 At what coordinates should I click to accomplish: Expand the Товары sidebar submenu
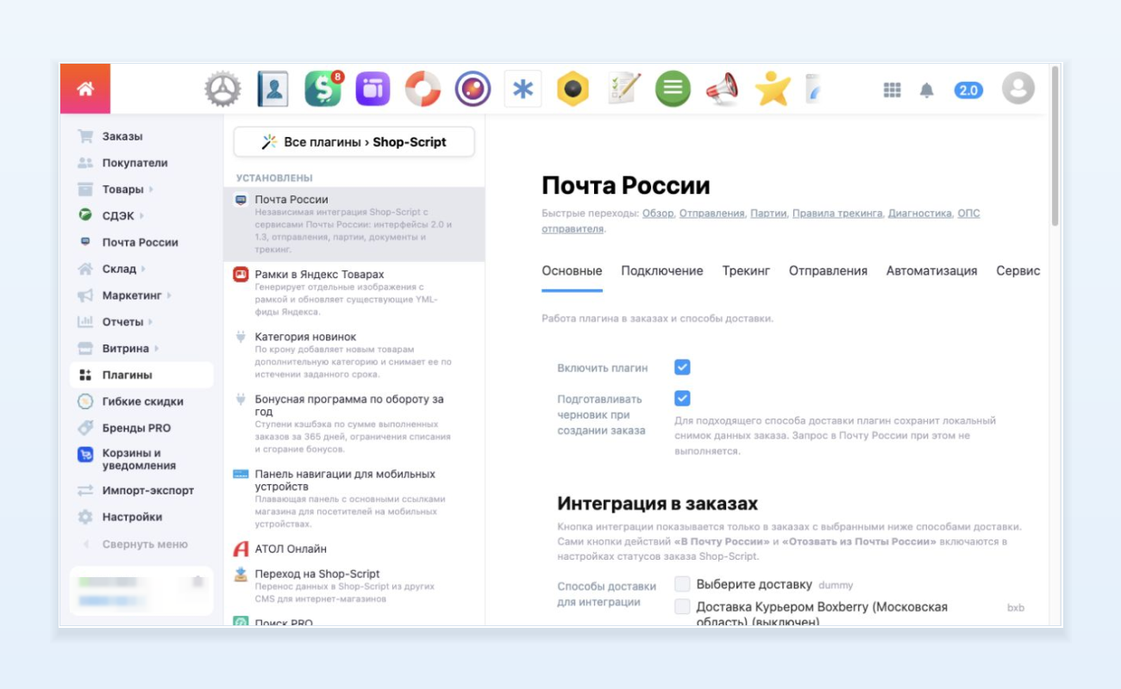pyautogui.click(x=151, y=189)
